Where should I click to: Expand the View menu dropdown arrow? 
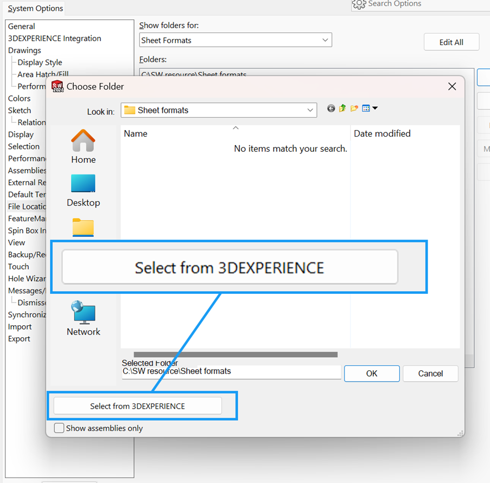click(x=375, y=108)
